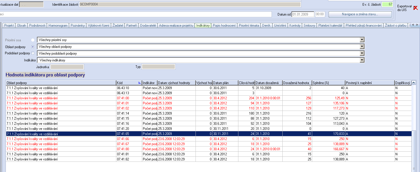This screenshot has height=172, width=420.
Task: Select the Indikátory tab
Action: point(203,25)
